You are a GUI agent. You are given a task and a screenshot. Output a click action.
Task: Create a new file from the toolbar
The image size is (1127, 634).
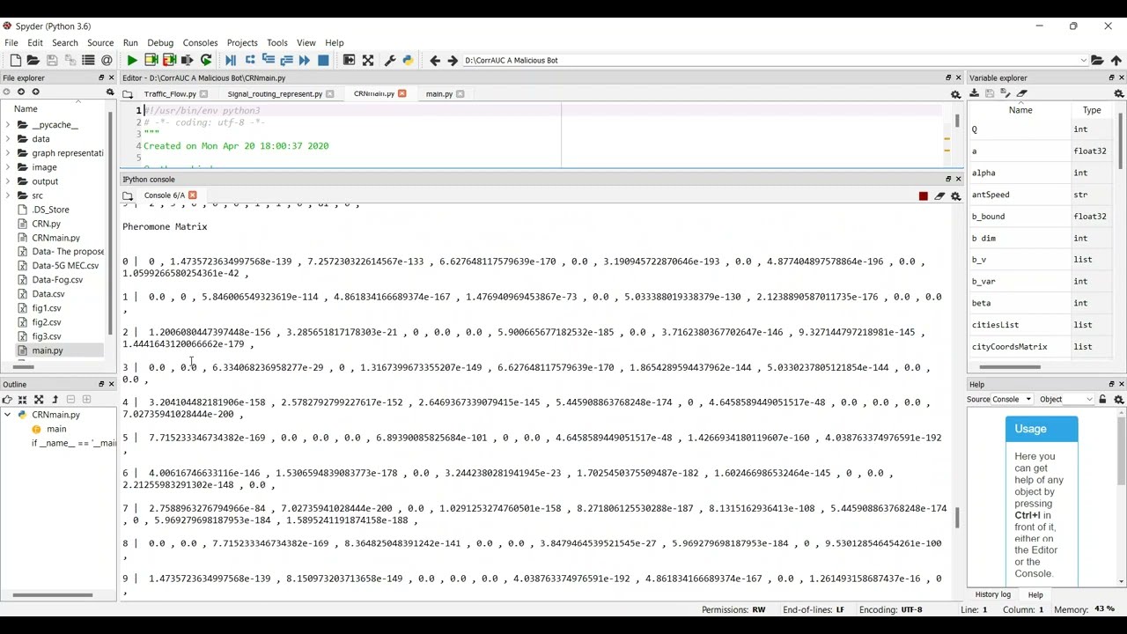tap(15, 60)
